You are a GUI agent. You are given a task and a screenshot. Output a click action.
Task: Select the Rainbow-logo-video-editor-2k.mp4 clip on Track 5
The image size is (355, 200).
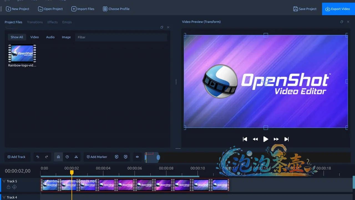(x=135, y=185)
